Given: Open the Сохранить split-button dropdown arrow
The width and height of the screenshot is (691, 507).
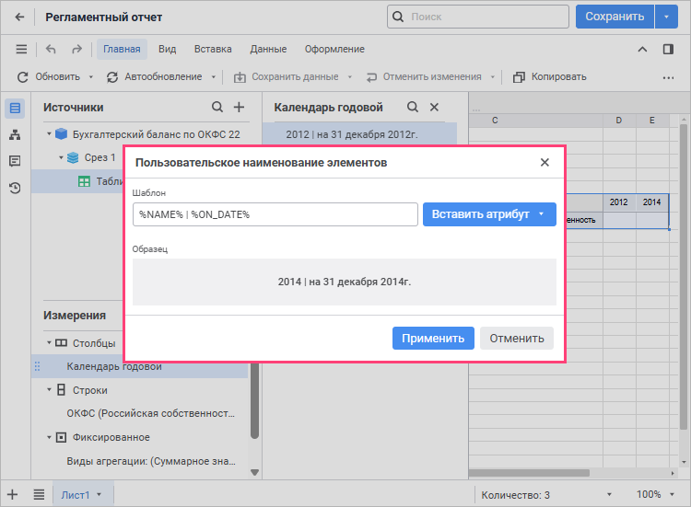Looking at the screenshot, I should 666,17.
